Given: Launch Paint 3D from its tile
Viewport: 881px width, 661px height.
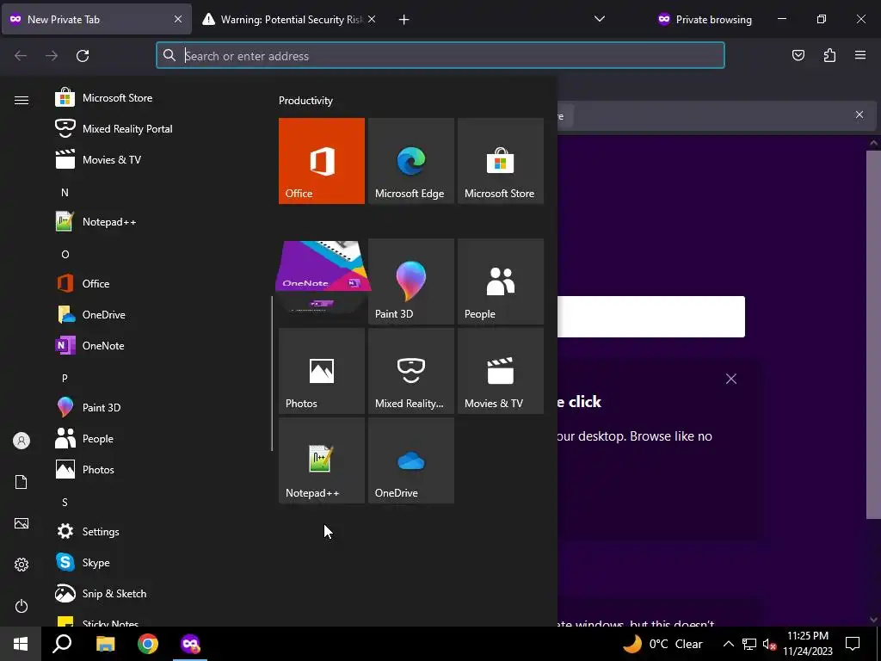Looking at the screenshot, I should (x=410, y=281).
